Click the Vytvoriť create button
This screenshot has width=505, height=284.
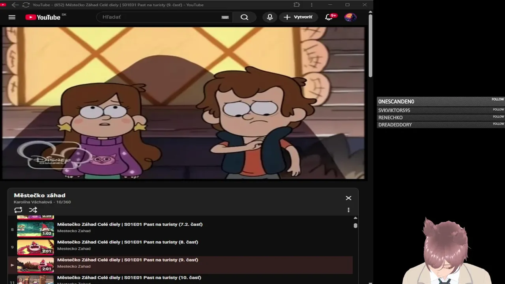click(298, 17)
